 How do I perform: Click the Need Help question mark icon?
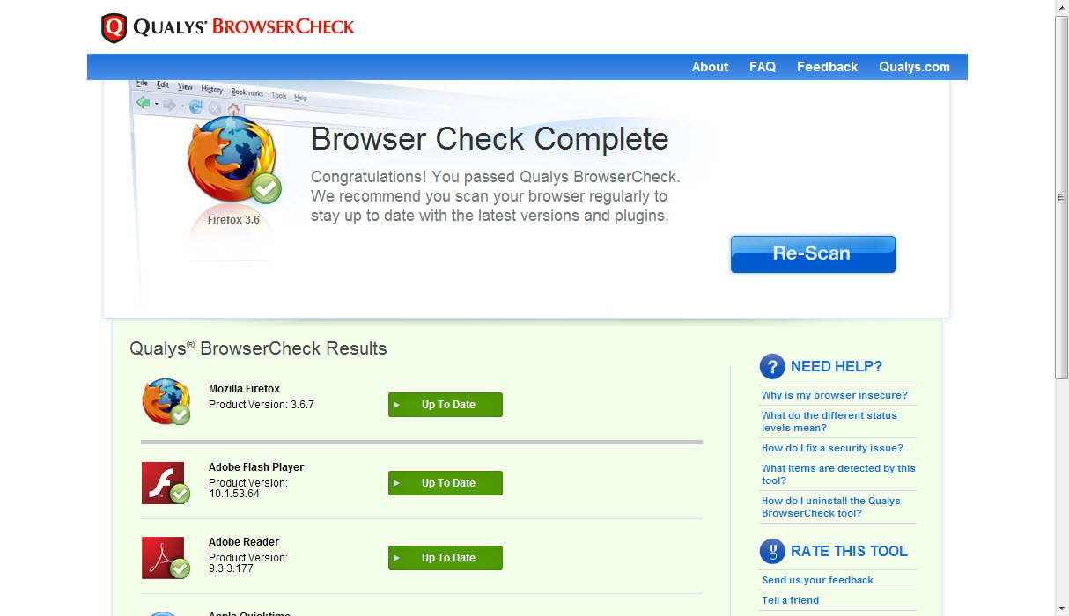point(772,367)
